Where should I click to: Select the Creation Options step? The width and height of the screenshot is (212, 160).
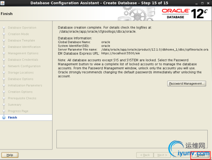20,92
